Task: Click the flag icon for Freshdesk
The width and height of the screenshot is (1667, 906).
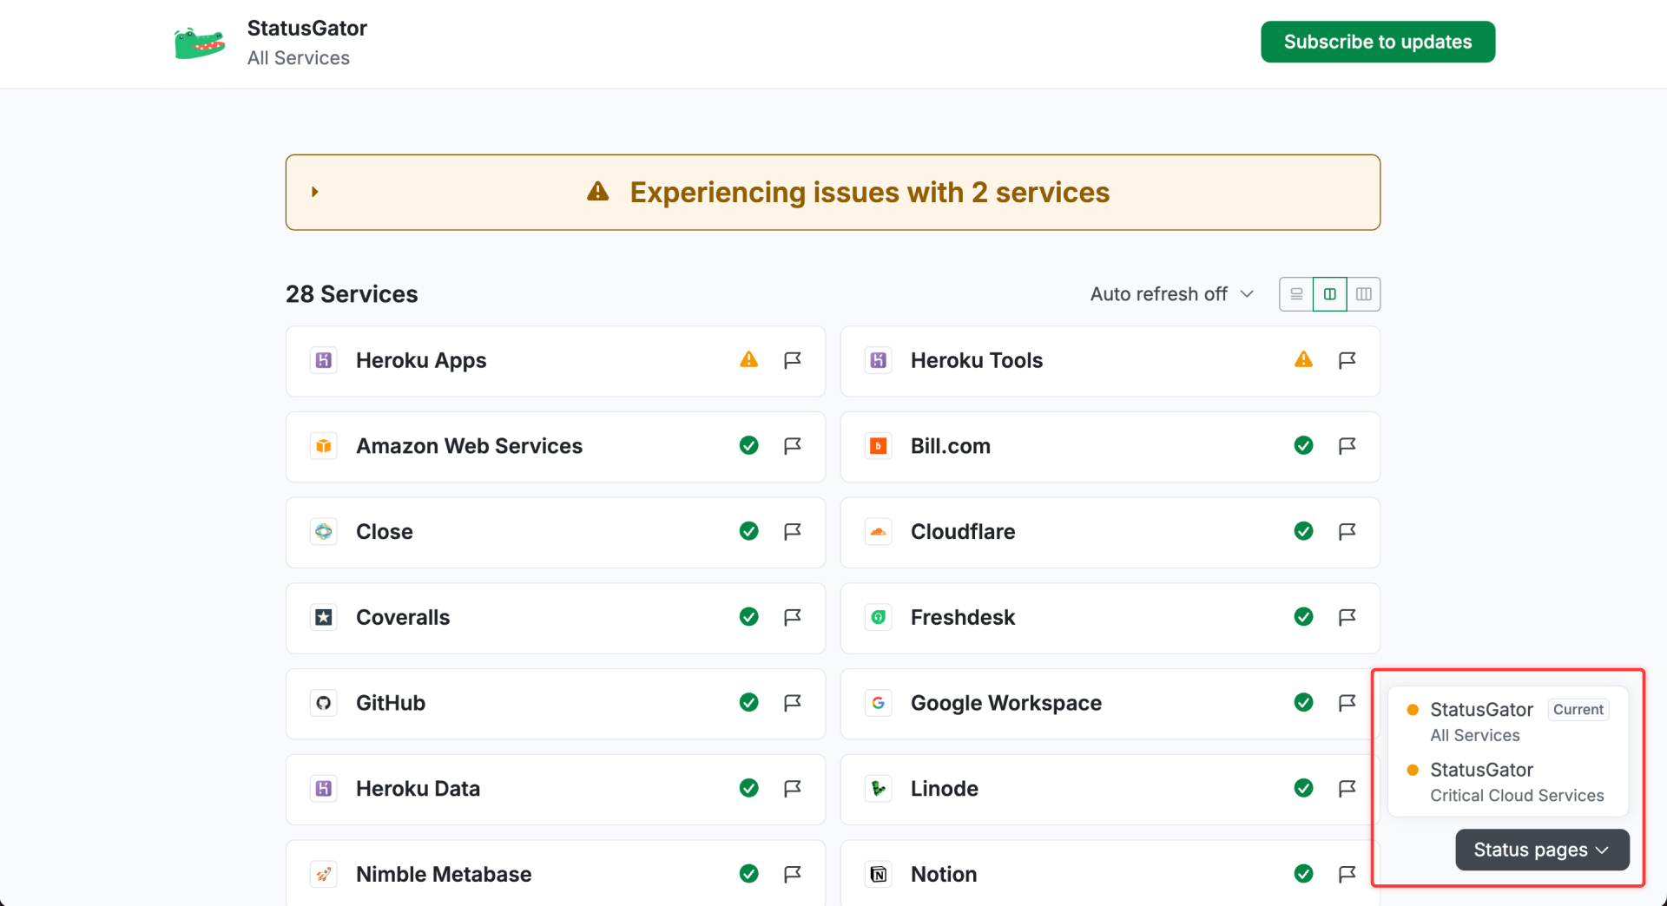Action: pyautogui.click(x=1347, y=617)
